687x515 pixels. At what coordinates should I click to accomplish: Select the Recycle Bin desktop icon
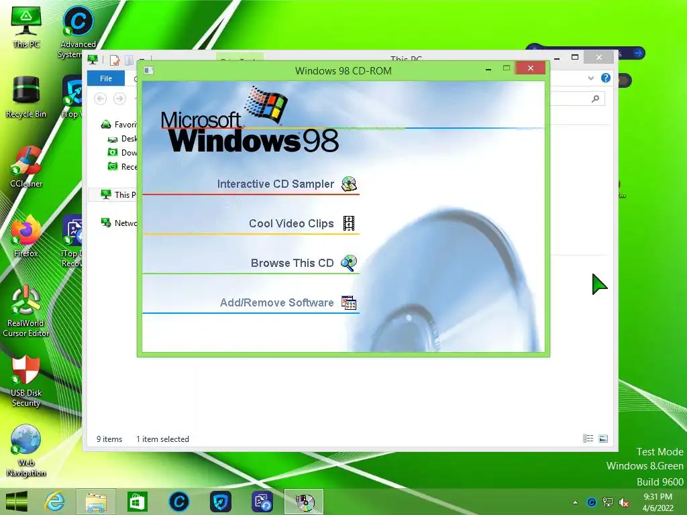(x=26, y=97)
